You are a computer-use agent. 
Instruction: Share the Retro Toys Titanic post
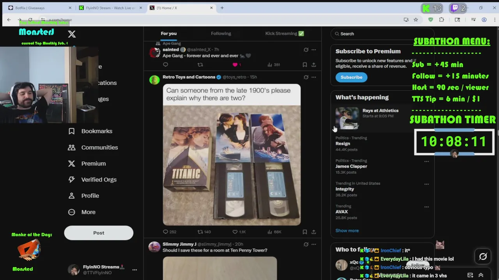(x=313, y=232)
